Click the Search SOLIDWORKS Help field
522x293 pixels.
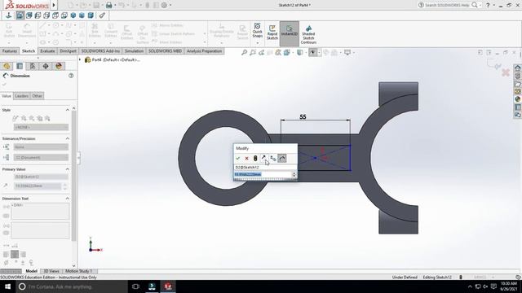click(448, 5)
